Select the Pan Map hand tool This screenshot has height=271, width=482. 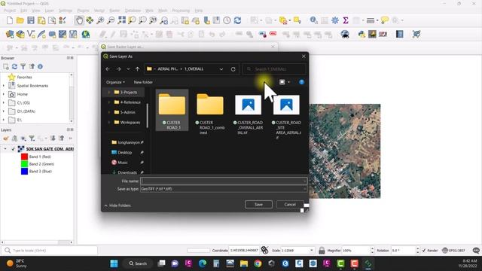click(x=79, y=20)
